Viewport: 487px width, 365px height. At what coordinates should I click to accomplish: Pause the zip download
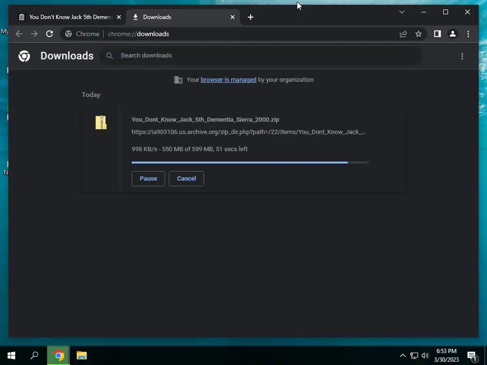coord(148,179)
